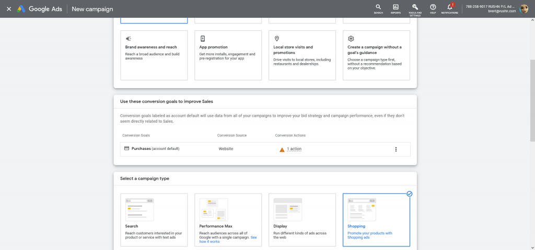Click the no-goal gear icon

[x=351, y=39]
